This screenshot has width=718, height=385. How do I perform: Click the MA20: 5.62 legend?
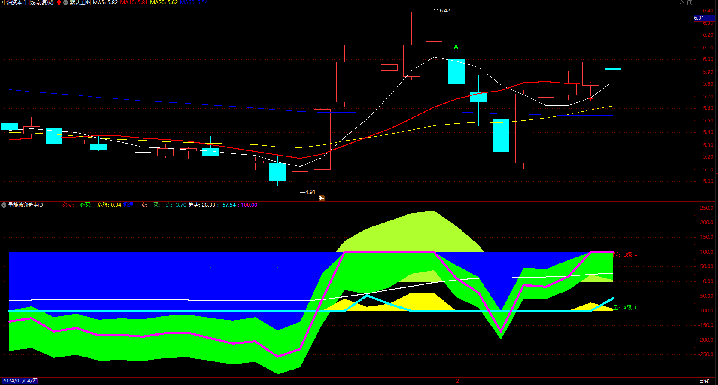pyautogui.click(x=164, y=3)
